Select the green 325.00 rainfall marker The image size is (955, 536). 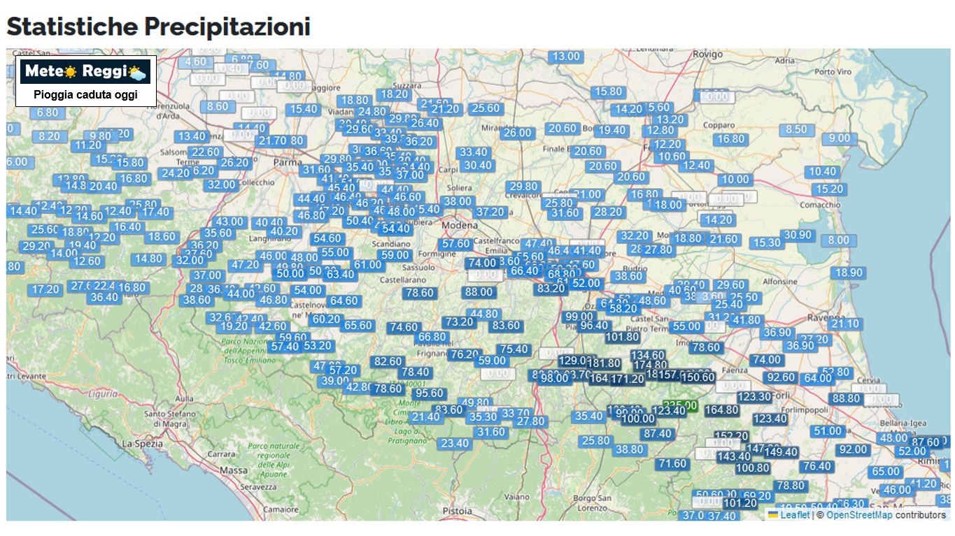(x=680, y=405)
